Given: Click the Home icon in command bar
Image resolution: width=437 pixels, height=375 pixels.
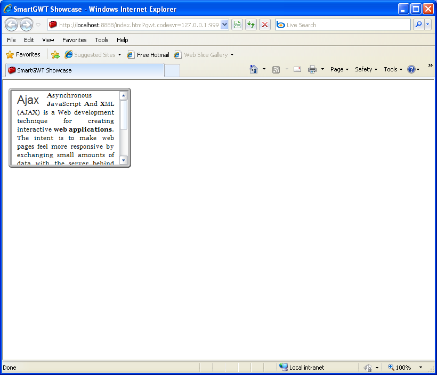Looking at the screenshot, I should [x=254, y=69].
